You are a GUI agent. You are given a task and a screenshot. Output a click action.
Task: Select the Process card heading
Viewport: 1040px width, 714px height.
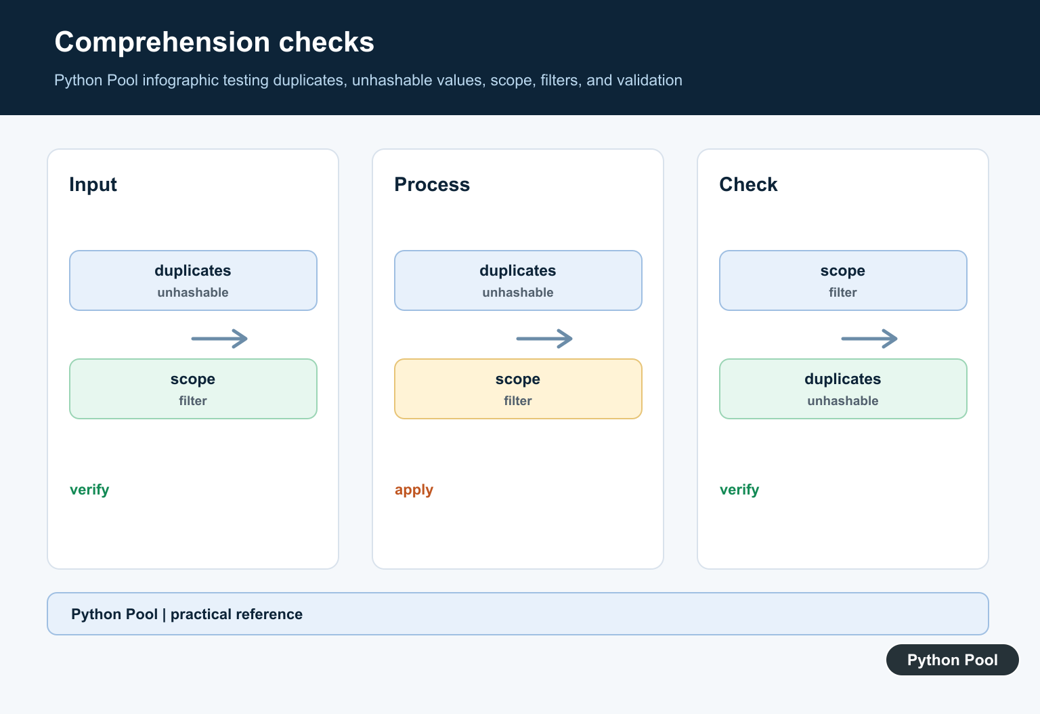(x=432, y=184)
